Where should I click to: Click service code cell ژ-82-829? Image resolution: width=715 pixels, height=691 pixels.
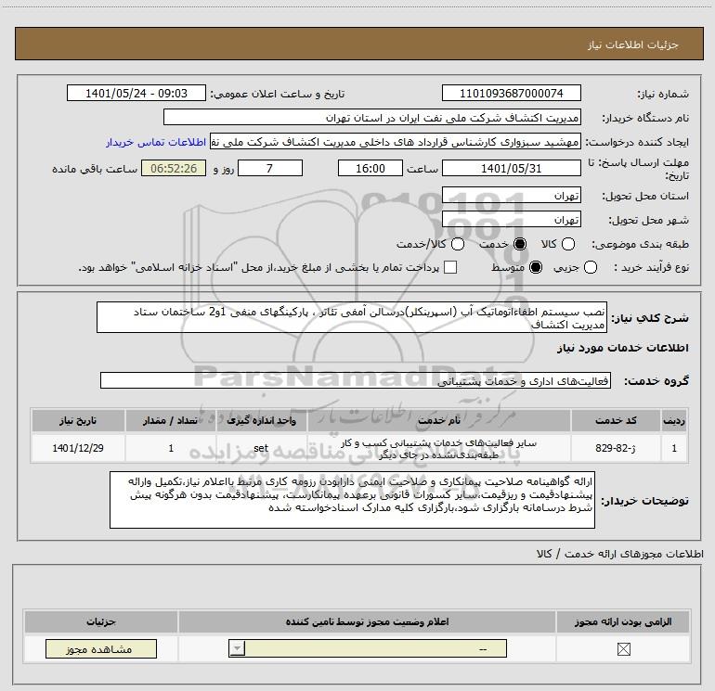click(x=616, y=448)
